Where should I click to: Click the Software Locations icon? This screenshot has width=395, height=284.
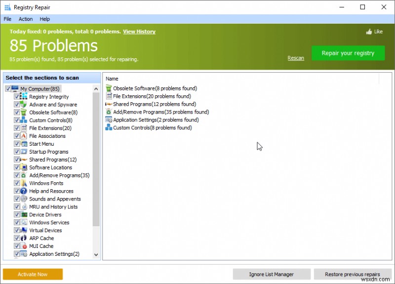(23, 167)
